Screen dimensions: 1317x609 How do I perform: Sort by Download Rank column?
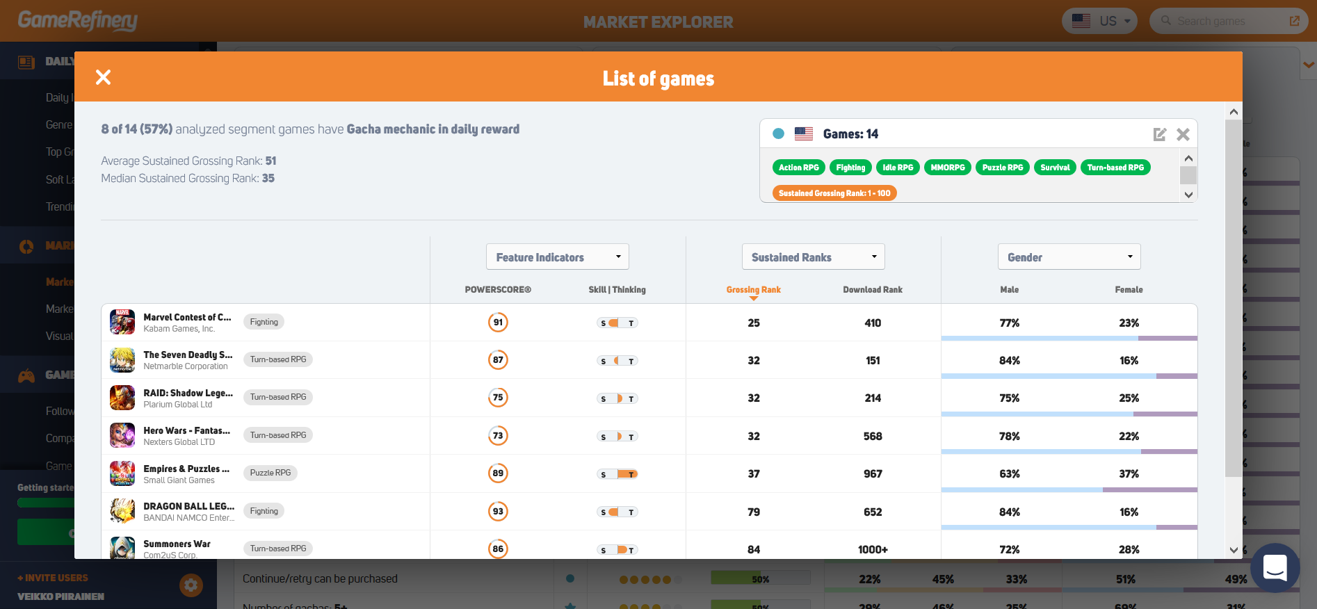coord(873,290)
